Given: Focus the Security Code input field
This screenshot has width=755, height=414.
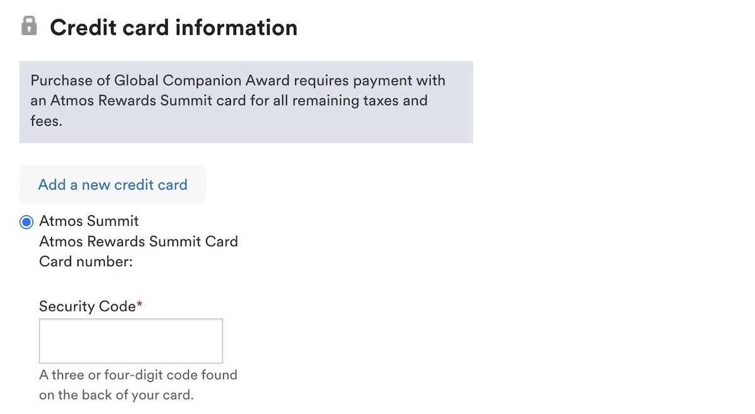Looking at the screenshot, I should pos(131,341).
